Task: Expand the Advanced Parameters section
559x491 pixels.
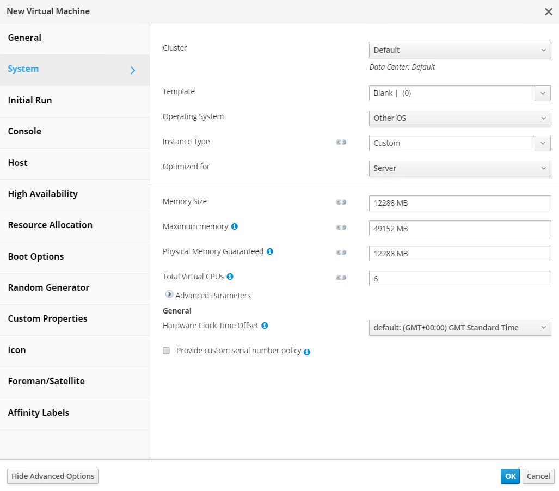Action: tap(169, 295)
